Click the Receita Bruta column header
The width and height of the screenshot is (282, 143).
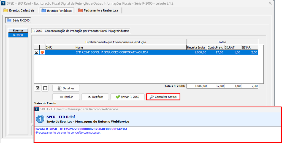(197, 47)
